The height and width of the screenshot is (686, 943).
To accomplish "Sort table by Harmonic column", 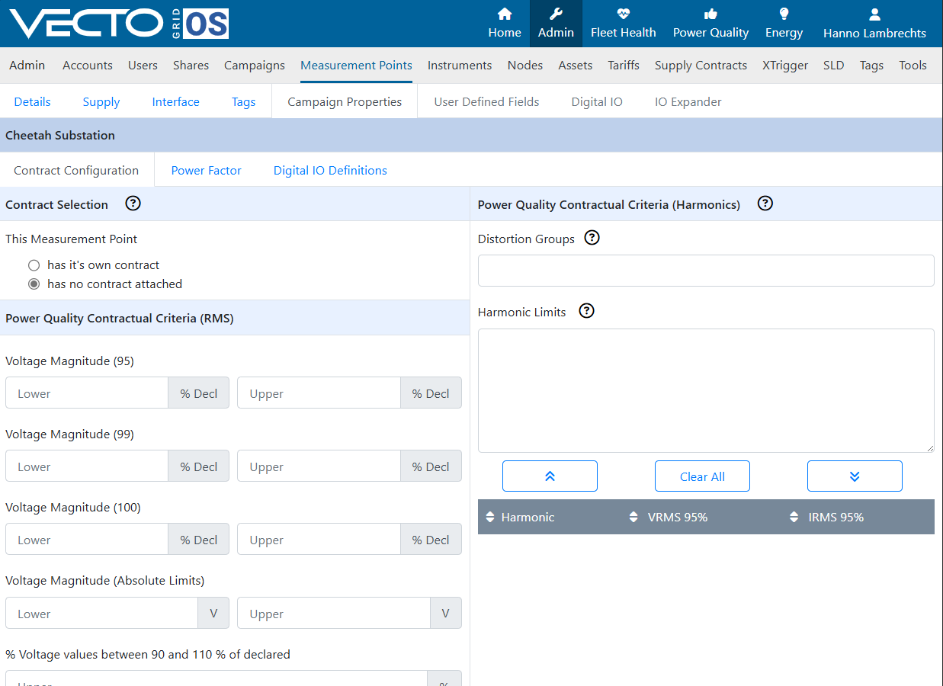I will tap(521, 517).
